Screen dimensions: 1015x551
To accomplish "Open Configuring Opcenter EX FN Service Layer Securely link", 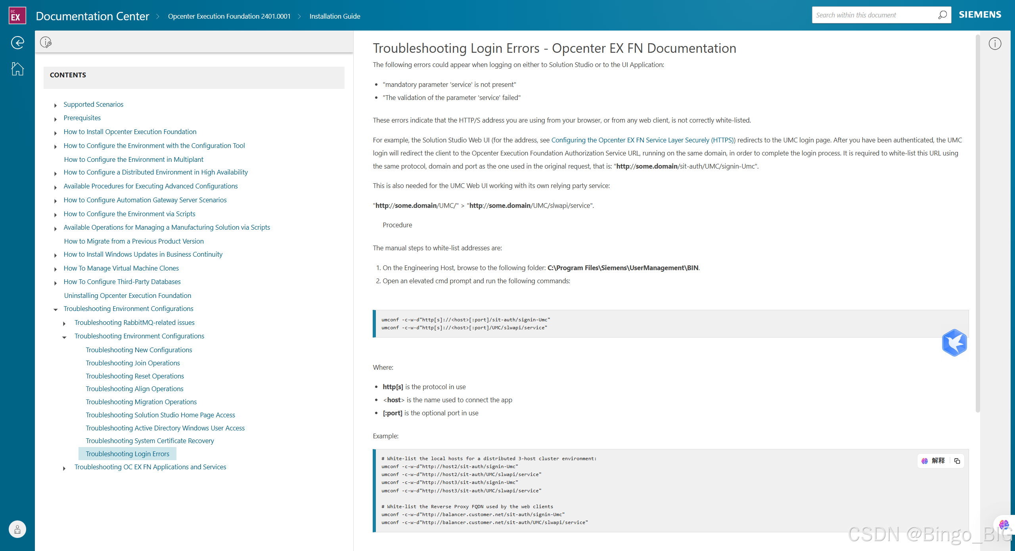I will [643, 140].
